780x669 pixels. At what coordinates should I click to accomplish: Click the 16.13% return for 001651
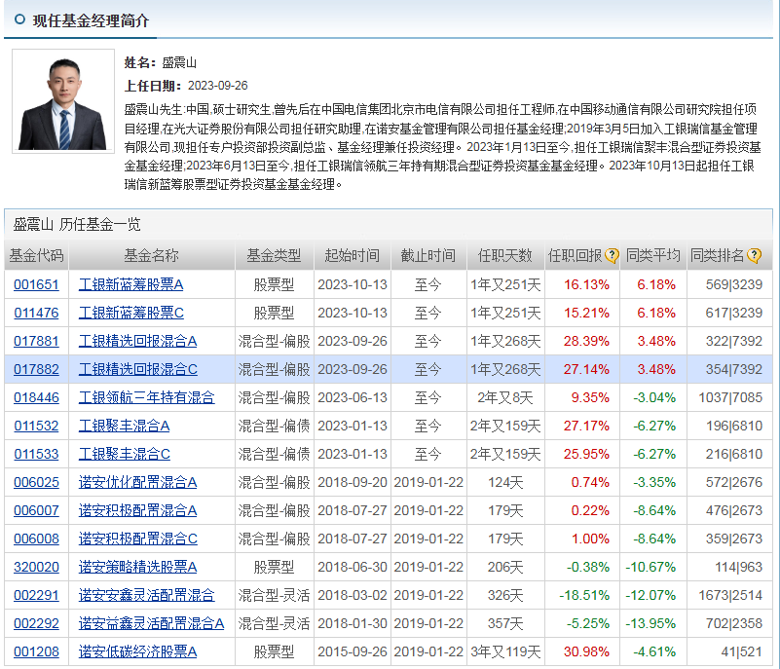586,284
